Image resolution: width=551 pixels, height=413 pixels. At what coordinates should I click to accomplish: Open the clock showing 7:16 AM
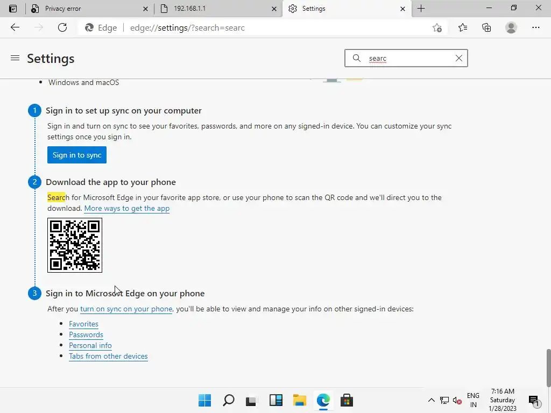(503, 400)
